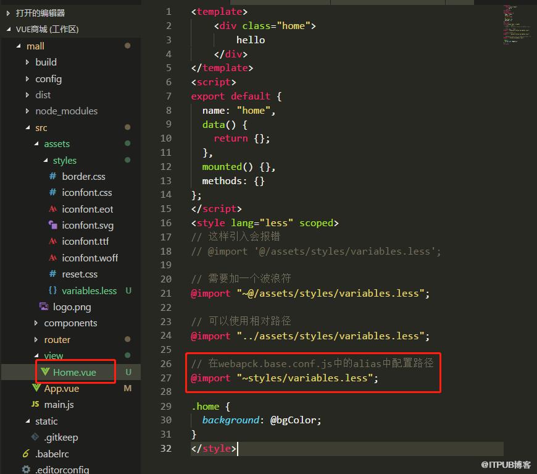Viewport: 537px width, 474px height.
Task: Click the Vue icon beside App.vue
Action: click(36, 388)
